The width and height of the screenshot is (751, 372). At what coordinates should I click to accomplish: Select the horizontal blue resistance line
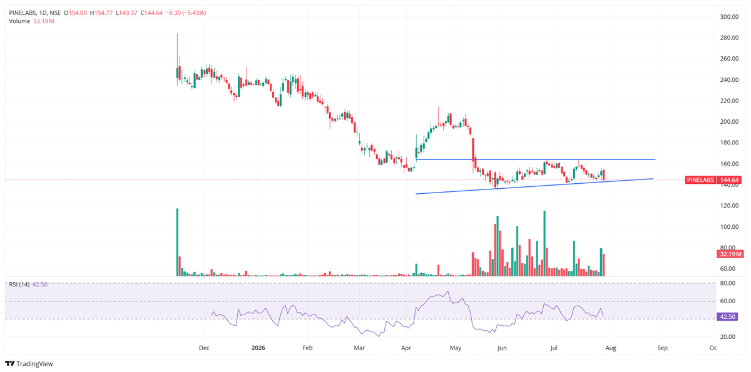tap(535, 159)
